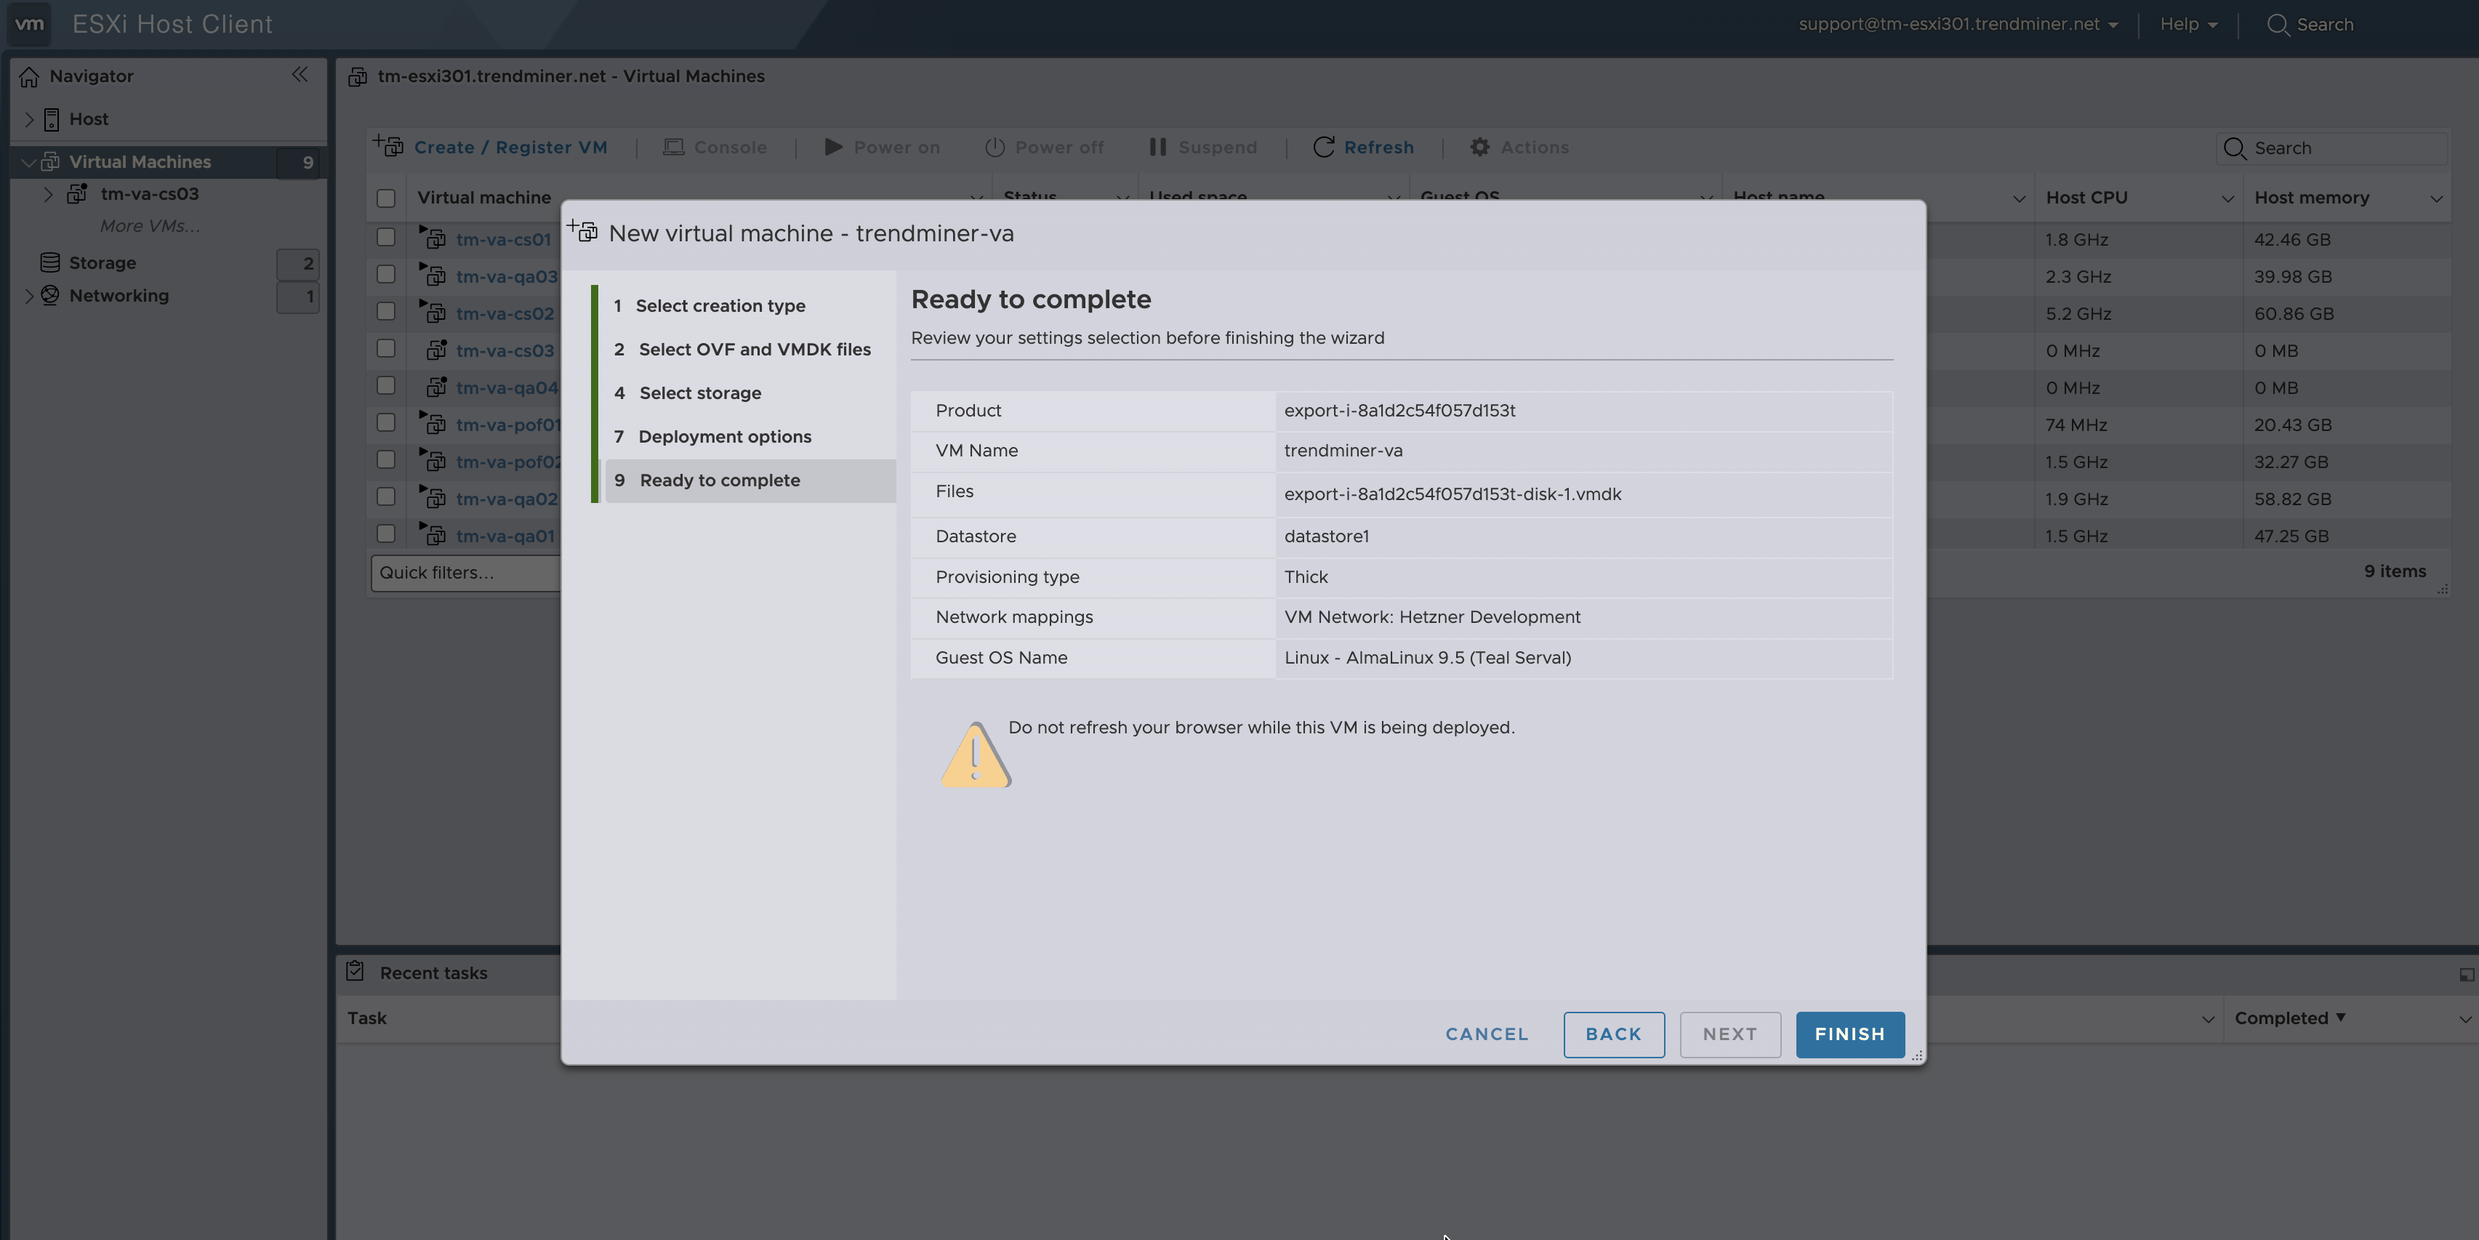Tick the checkbox beside tm-va-qa01

[x=386, y=534]
